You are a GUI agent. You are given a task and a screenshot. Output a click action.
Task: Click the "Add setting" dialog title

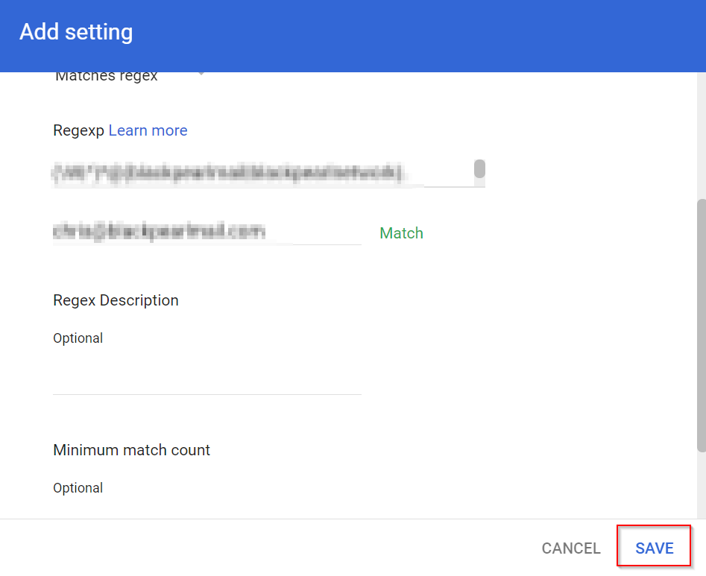point(76,32)
